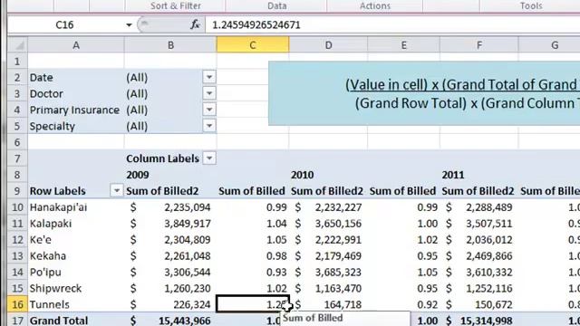The height and width of the screenshot is (326, 580).
Task: Click cell with value 226,324
Action: (192, 304)
